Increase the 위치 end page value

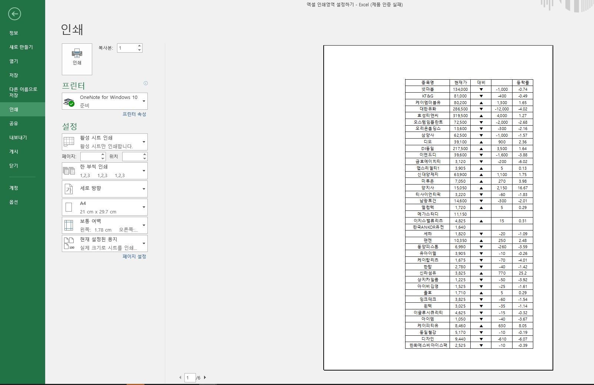tap(144, 154)
